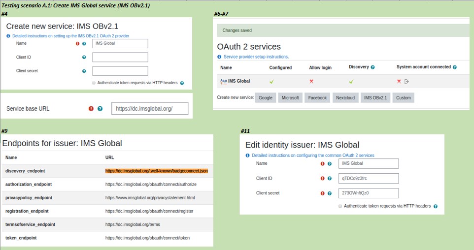Click info icon before common OAuth 2 services instructions link
The height and width of the screenshot is (250, 474).
pos(247,156)
